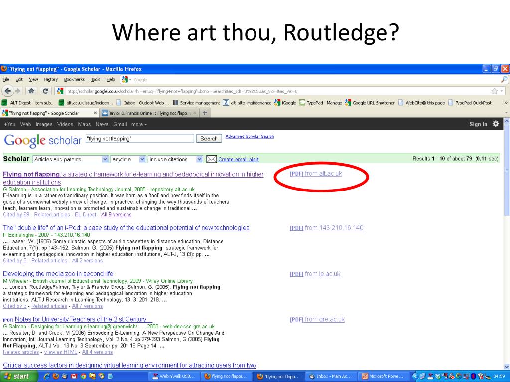Expand hidden system tray icons
This screenshot has height=382, width=510.
415,376
